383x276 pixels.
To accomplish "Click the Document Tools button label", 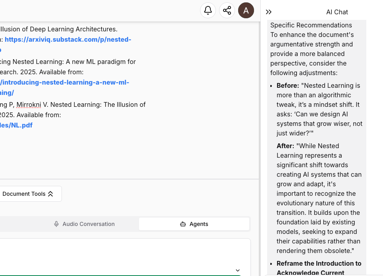I will coord(24,194).
